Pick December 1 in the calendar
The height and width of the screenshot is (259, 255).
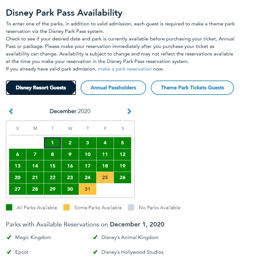click(52, 143)
